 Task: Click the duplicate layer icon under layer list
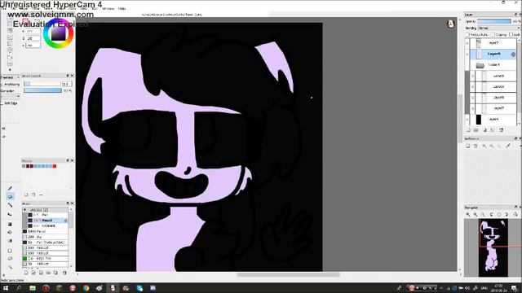(485, 130)
